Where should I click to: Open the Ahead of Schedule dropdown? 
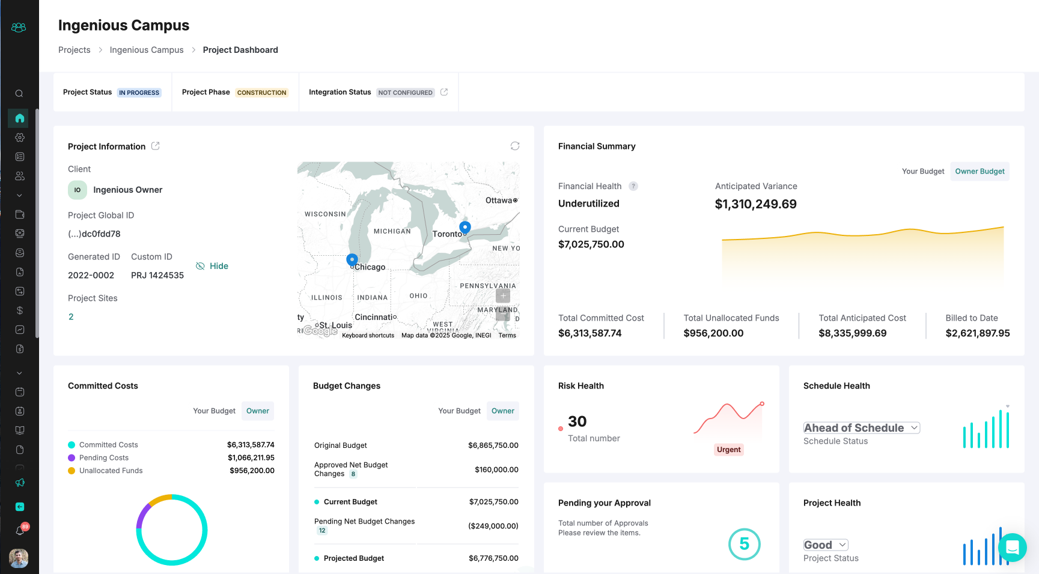pos(862,427)
